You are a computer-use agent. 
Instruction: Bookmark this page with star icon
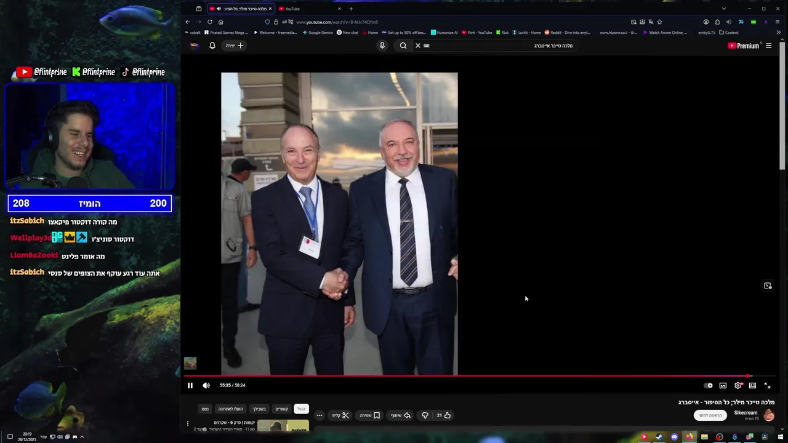point(659,22)
